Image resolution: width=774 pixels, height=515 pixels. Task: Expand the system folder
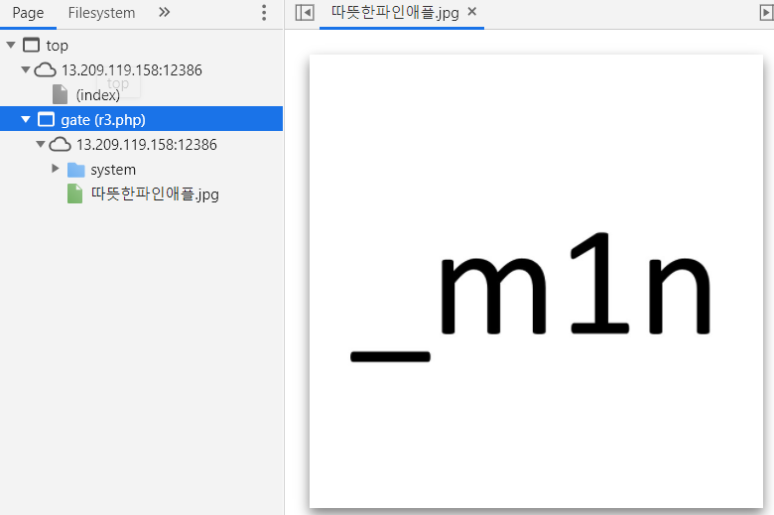(x=56, y=169)
